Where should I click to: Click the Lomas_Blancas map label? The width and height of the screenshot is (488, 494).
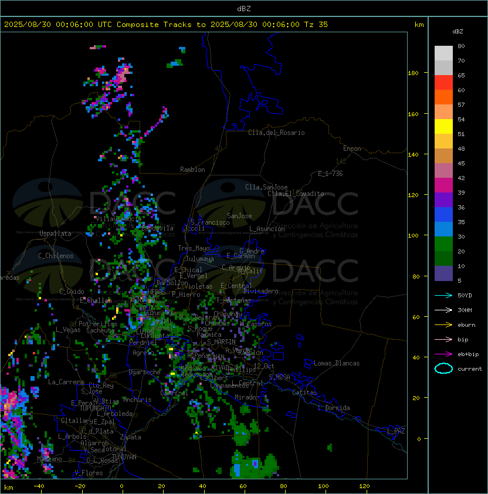[x=337, y=363]
